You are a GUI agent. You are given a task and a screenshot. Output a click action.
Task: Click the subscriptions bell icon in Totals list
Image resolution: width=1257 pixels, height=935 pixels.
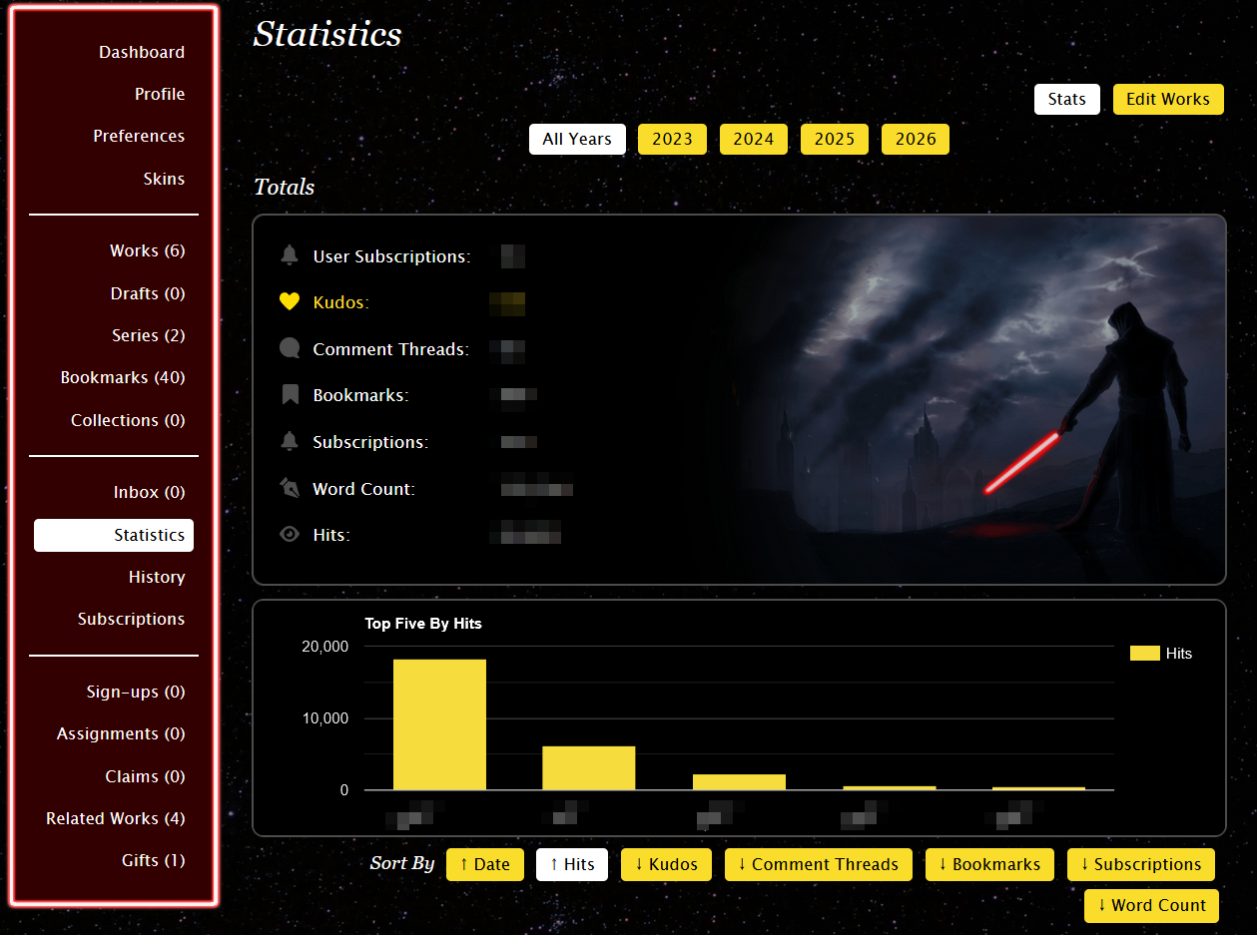289,440
